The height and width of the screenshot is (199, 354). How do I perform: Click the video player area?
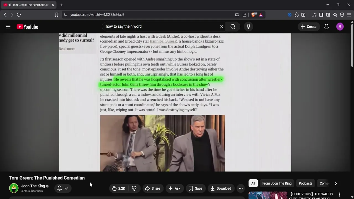pos(175,102)
